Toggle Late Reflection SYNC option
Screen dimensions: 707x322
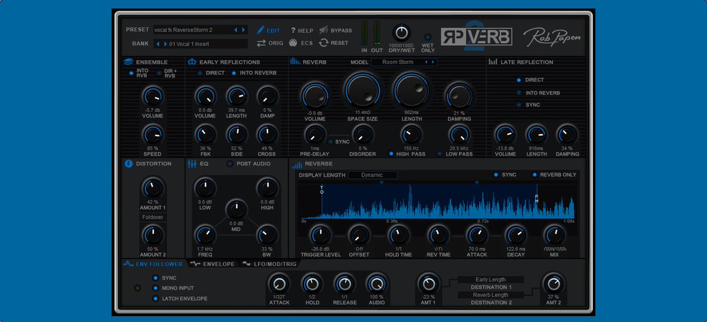[518, 105]
